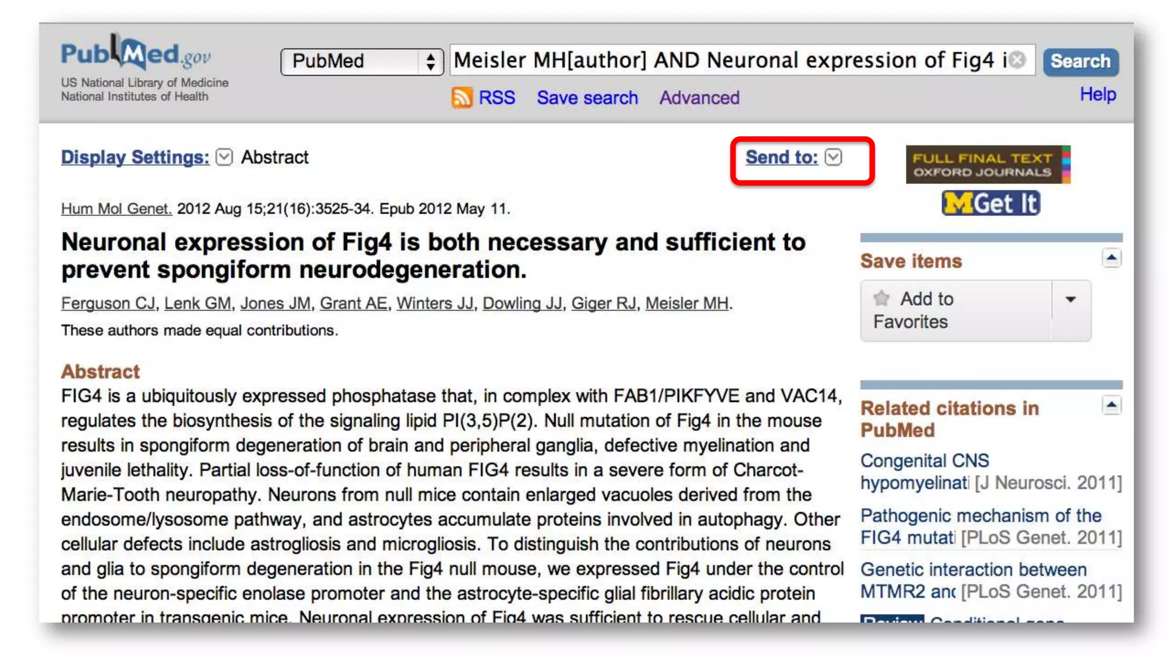This screenshot has width=1173, height=659.
Task: Click into the search query text field
Action: (x=727, y=60)
